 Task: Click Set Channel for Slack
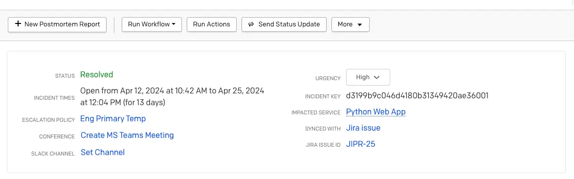pyautogui.click(x=103, y=152)
